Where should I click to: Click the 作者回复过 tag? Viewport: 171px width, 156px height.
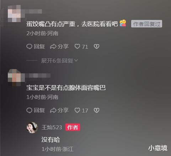pyautogui.click(x=146, y=24)
